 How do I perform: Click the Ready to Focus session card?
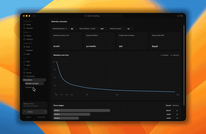(x=35, y=105)
